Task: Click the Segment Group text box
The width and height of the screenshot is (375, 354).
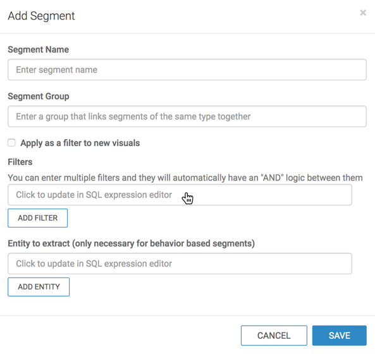Action: (x=187, y=116)
